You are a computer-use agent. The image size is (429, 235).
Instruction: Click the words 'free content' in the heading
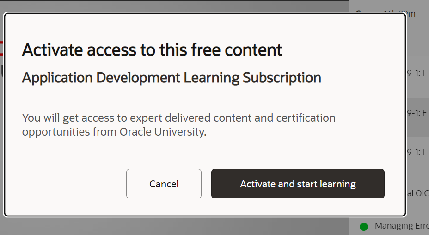(x=236, y=50)
